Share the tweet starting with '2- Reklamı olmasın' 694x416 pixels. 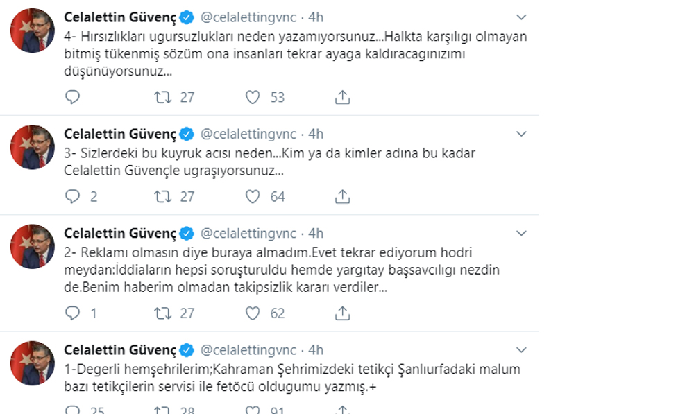click(x=342, y=314)
